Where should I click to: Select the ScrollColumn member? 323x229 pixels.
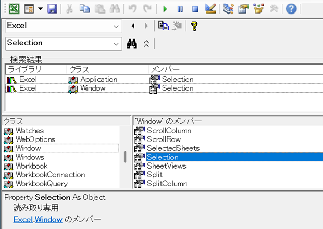tap(169, 131)
